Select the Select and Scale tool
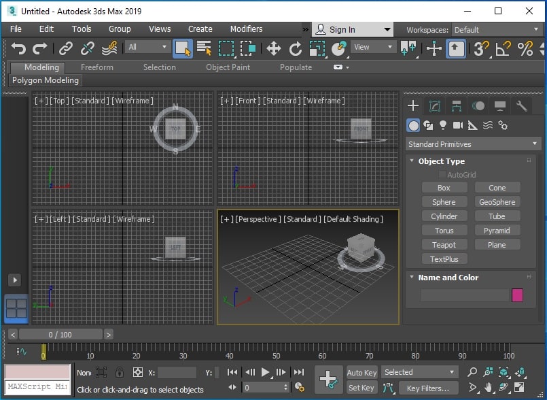 pyautogui.click(x=317, y=48)
